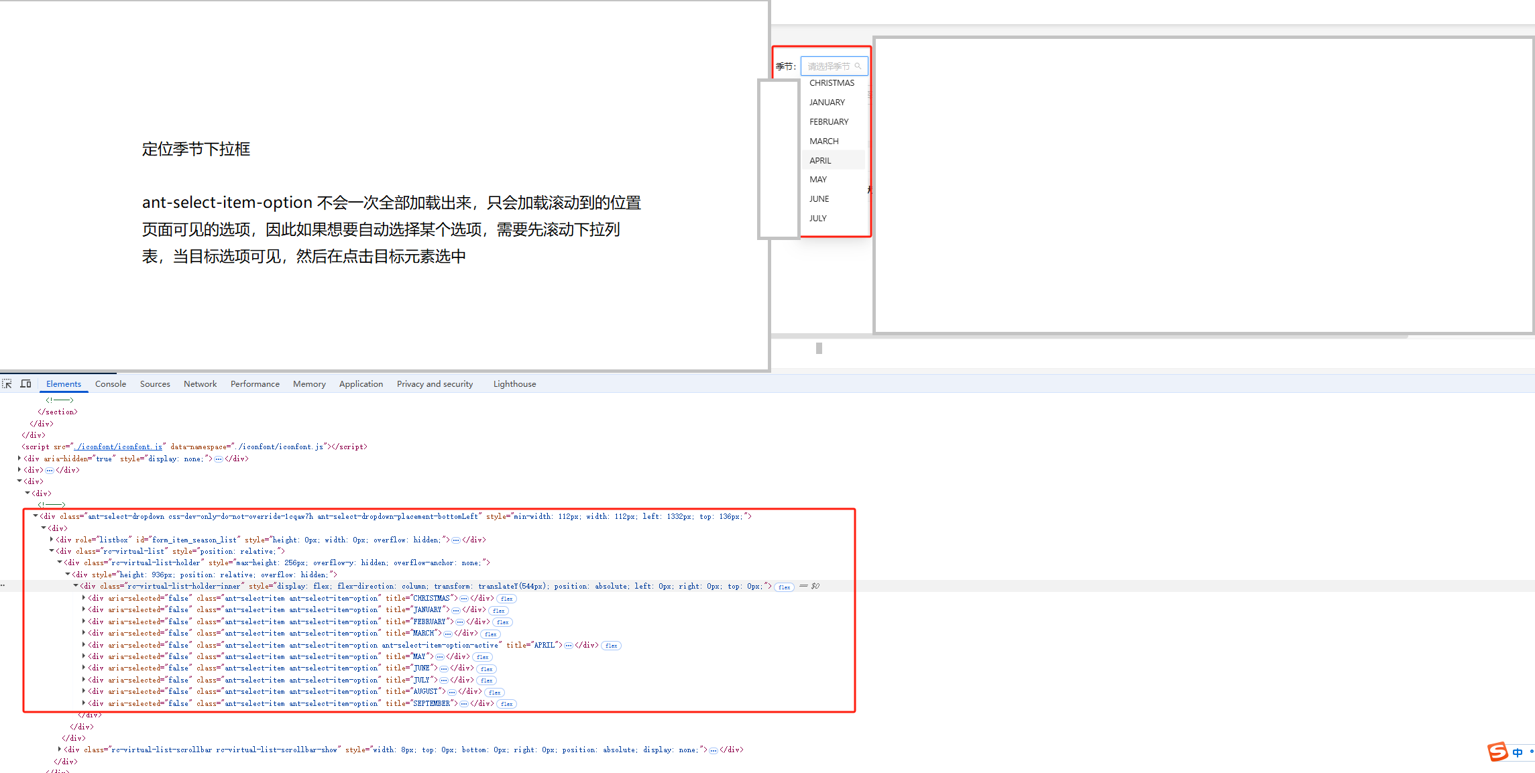This screenshot has height=773, width=1535.
Task: Open the Privacy and security tab
Action: [x=435, y=384]
